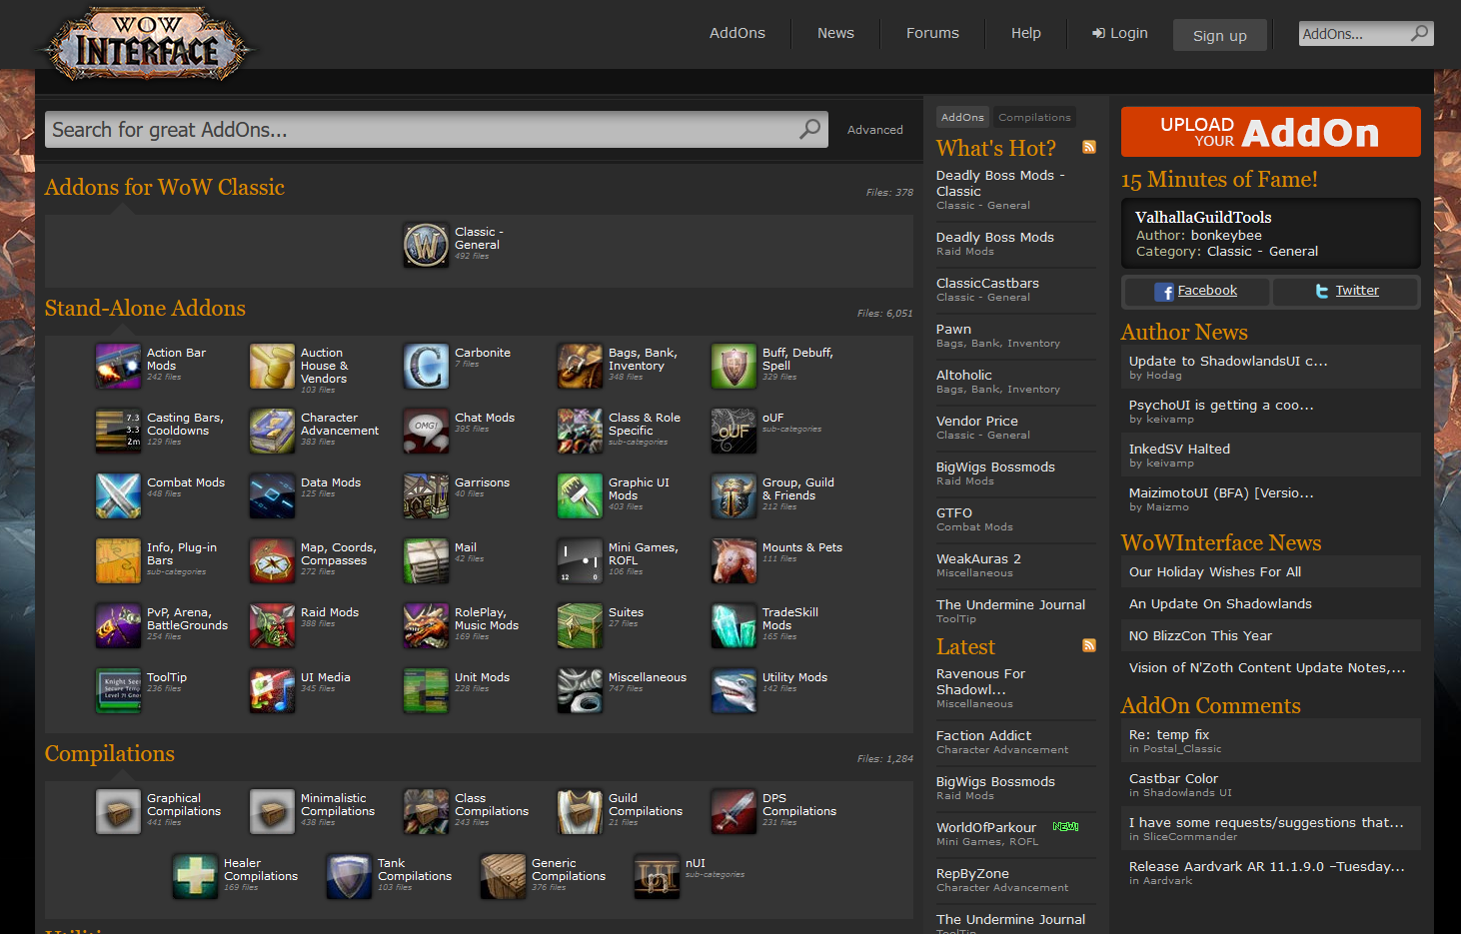
Task: Click the header AddOns search magnifier
Action: (x=1419, y=33)
